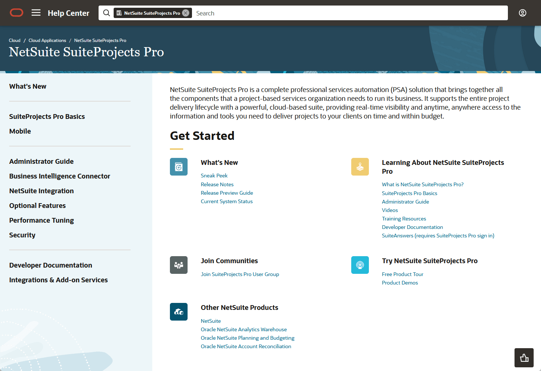Open the NetSuite product link
Screen dimensions: 541x371
[211, 321]
